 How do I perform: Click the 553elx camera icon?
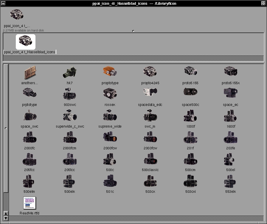tap(230, 181)
